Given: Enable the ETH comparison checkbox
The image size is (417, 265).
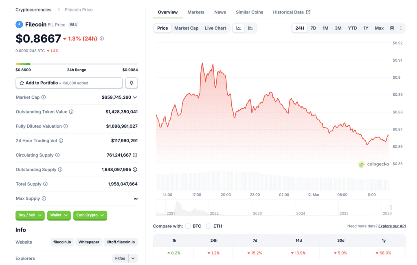Looking at the screenshot, I should [208, 226].
